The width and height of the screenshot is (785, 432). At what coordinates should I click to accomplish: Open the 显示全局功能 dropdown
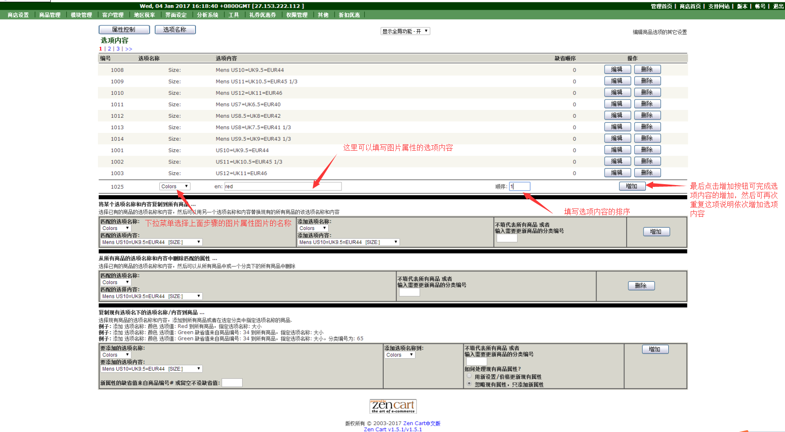[x=405, y=31]
